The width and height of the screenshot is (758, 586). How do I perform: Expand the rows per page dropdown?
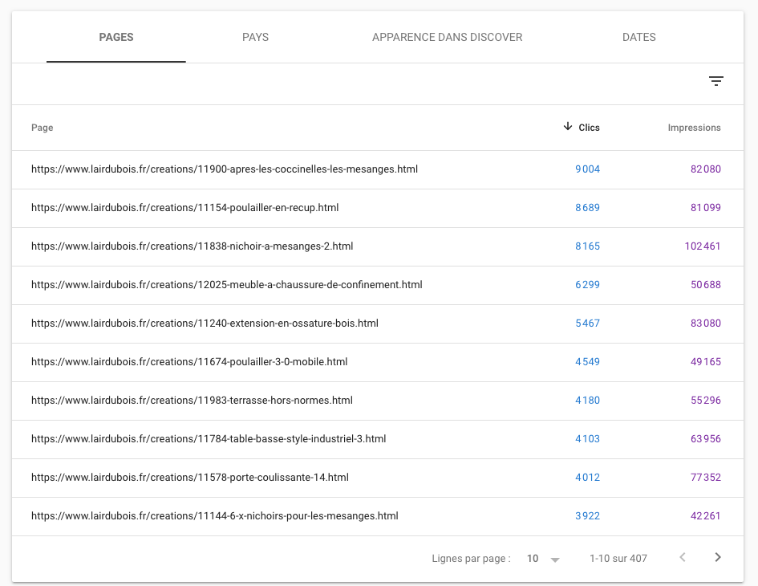[543, 559]
